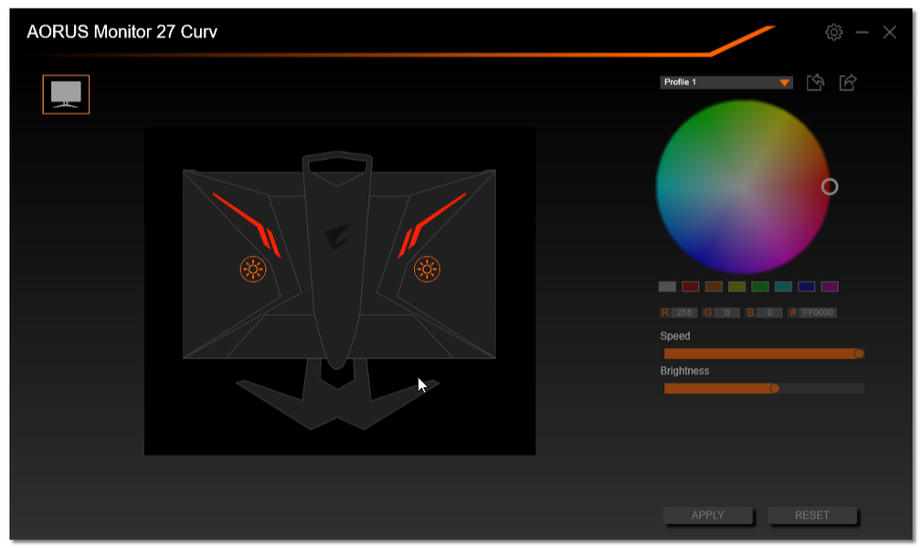Click the color wheel selector ring

(x=829, y=187)
